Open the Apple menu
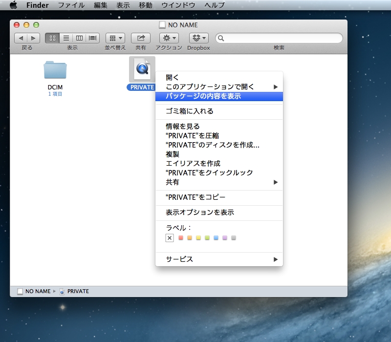The width and height of the screenshot is (391, 342). click(13, 5)
